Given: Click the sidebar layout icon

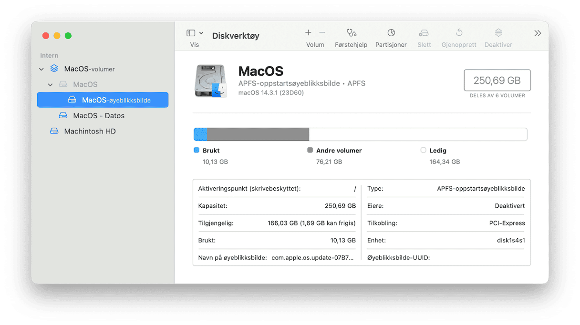Looking at the screenshot, I should [191, 33].
